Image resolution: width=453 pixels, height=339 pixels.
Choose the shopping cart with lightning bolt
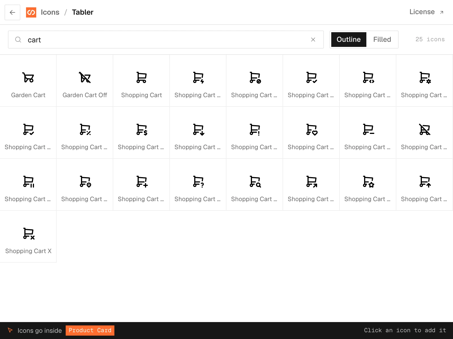[x=198, y=81]
